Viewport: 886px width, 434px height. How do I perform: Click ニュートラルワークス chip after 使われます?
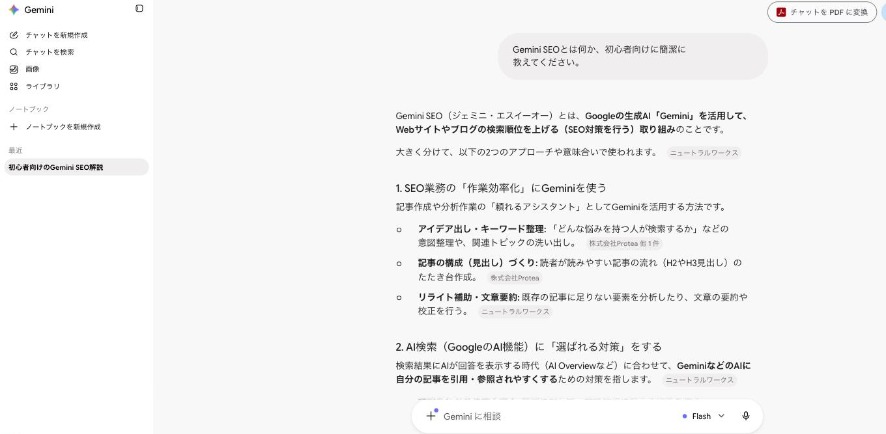click(x=704, y=153)
